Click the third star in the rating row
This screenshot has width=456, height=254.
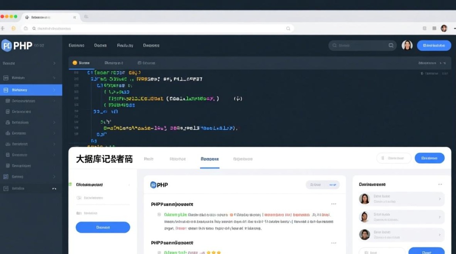click(219, 252)
